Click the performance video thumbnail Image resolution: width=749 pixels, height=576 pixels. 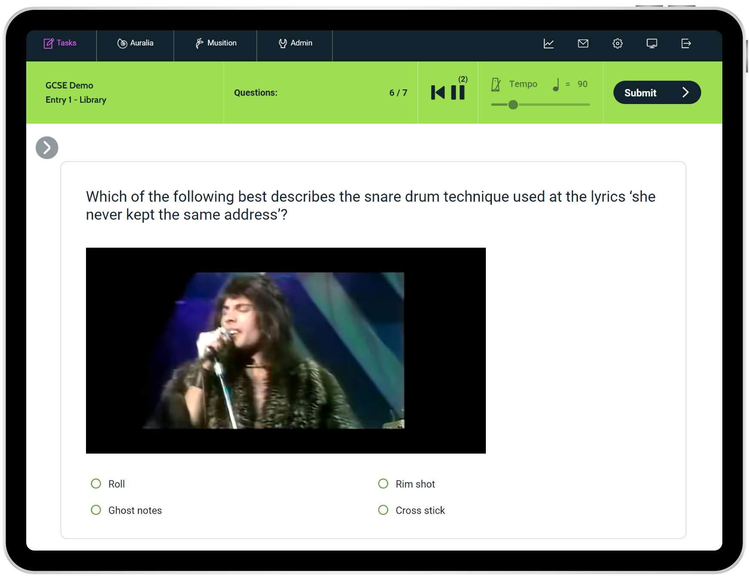[x=286, y=351]
